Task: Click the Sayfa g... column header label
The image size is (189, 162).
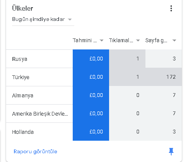Action: [x=156, y=40]
